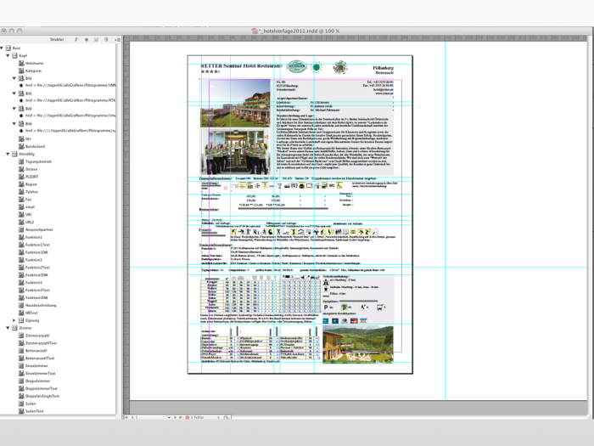The width and height of the screenshot is (594, 446).
Task: Click the trash icon in Struktur header
Action: (106, 39)
